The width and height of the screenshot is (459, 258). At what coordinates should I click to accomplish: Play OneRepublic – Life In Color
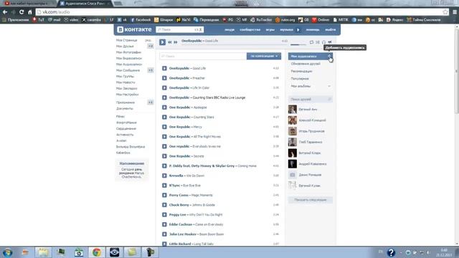164,87
